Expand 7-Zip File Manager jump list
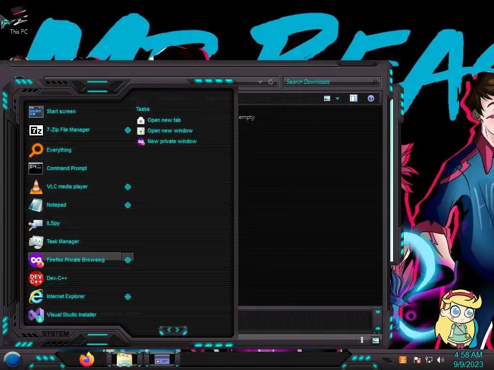The image size is (494, 370). pyautogui.click(x=127, y=130)
